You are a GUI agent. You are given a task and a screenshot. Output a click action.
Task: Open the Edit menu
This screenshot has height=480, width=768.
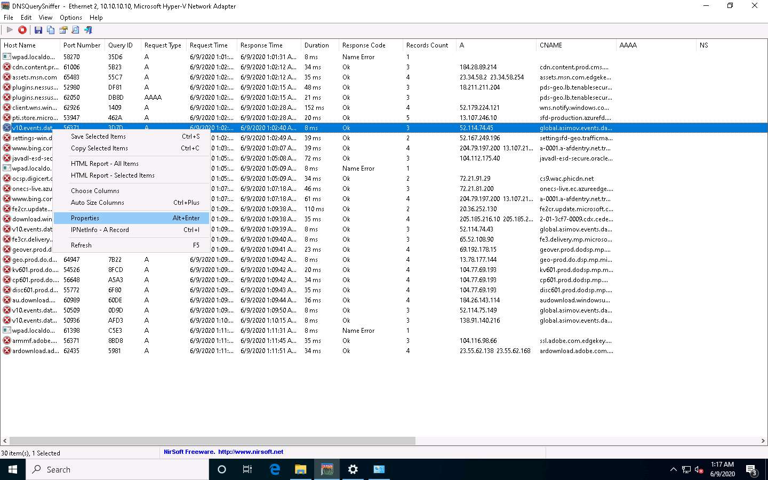26,17
